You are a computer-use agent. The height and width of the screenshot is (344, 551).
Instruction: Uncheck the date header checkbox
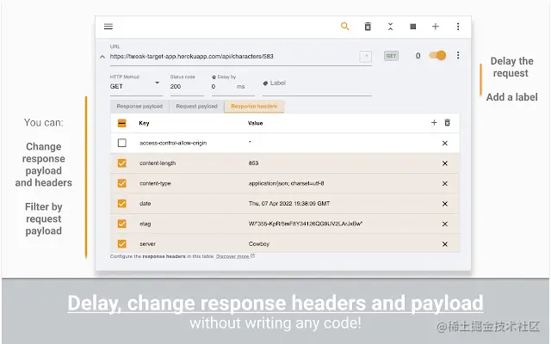[x=122, y=204]
